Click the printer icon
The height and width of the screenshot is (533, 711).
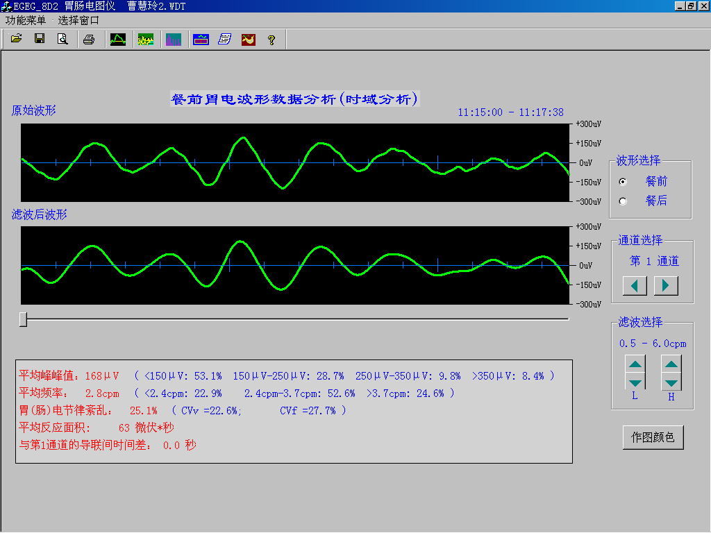tap(89, 40)
